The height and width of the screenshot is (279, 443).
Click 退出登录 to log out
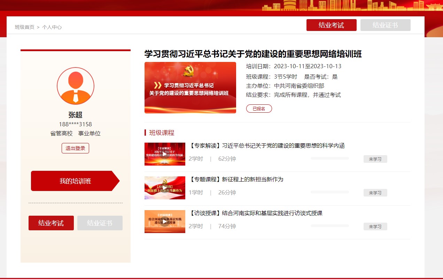coord(75,148)
